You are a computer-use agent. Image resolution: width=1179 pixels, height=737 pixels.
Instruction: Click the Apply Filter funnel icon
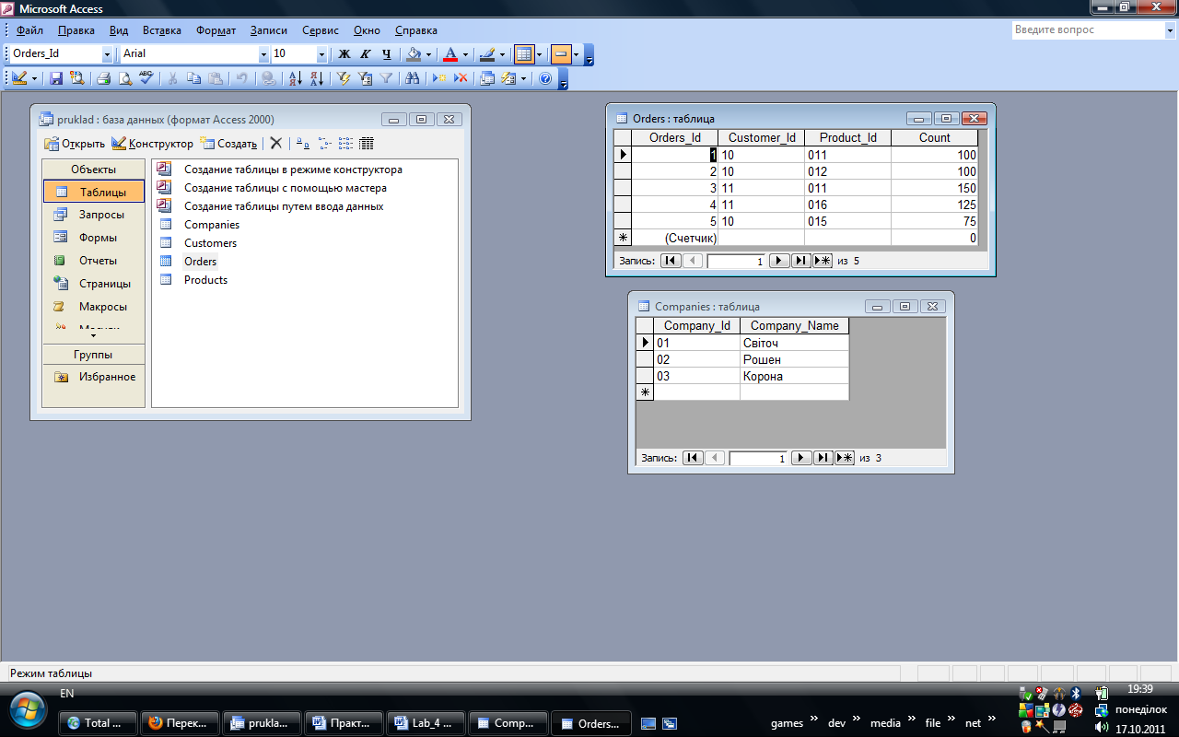click(x=386, y=79)
